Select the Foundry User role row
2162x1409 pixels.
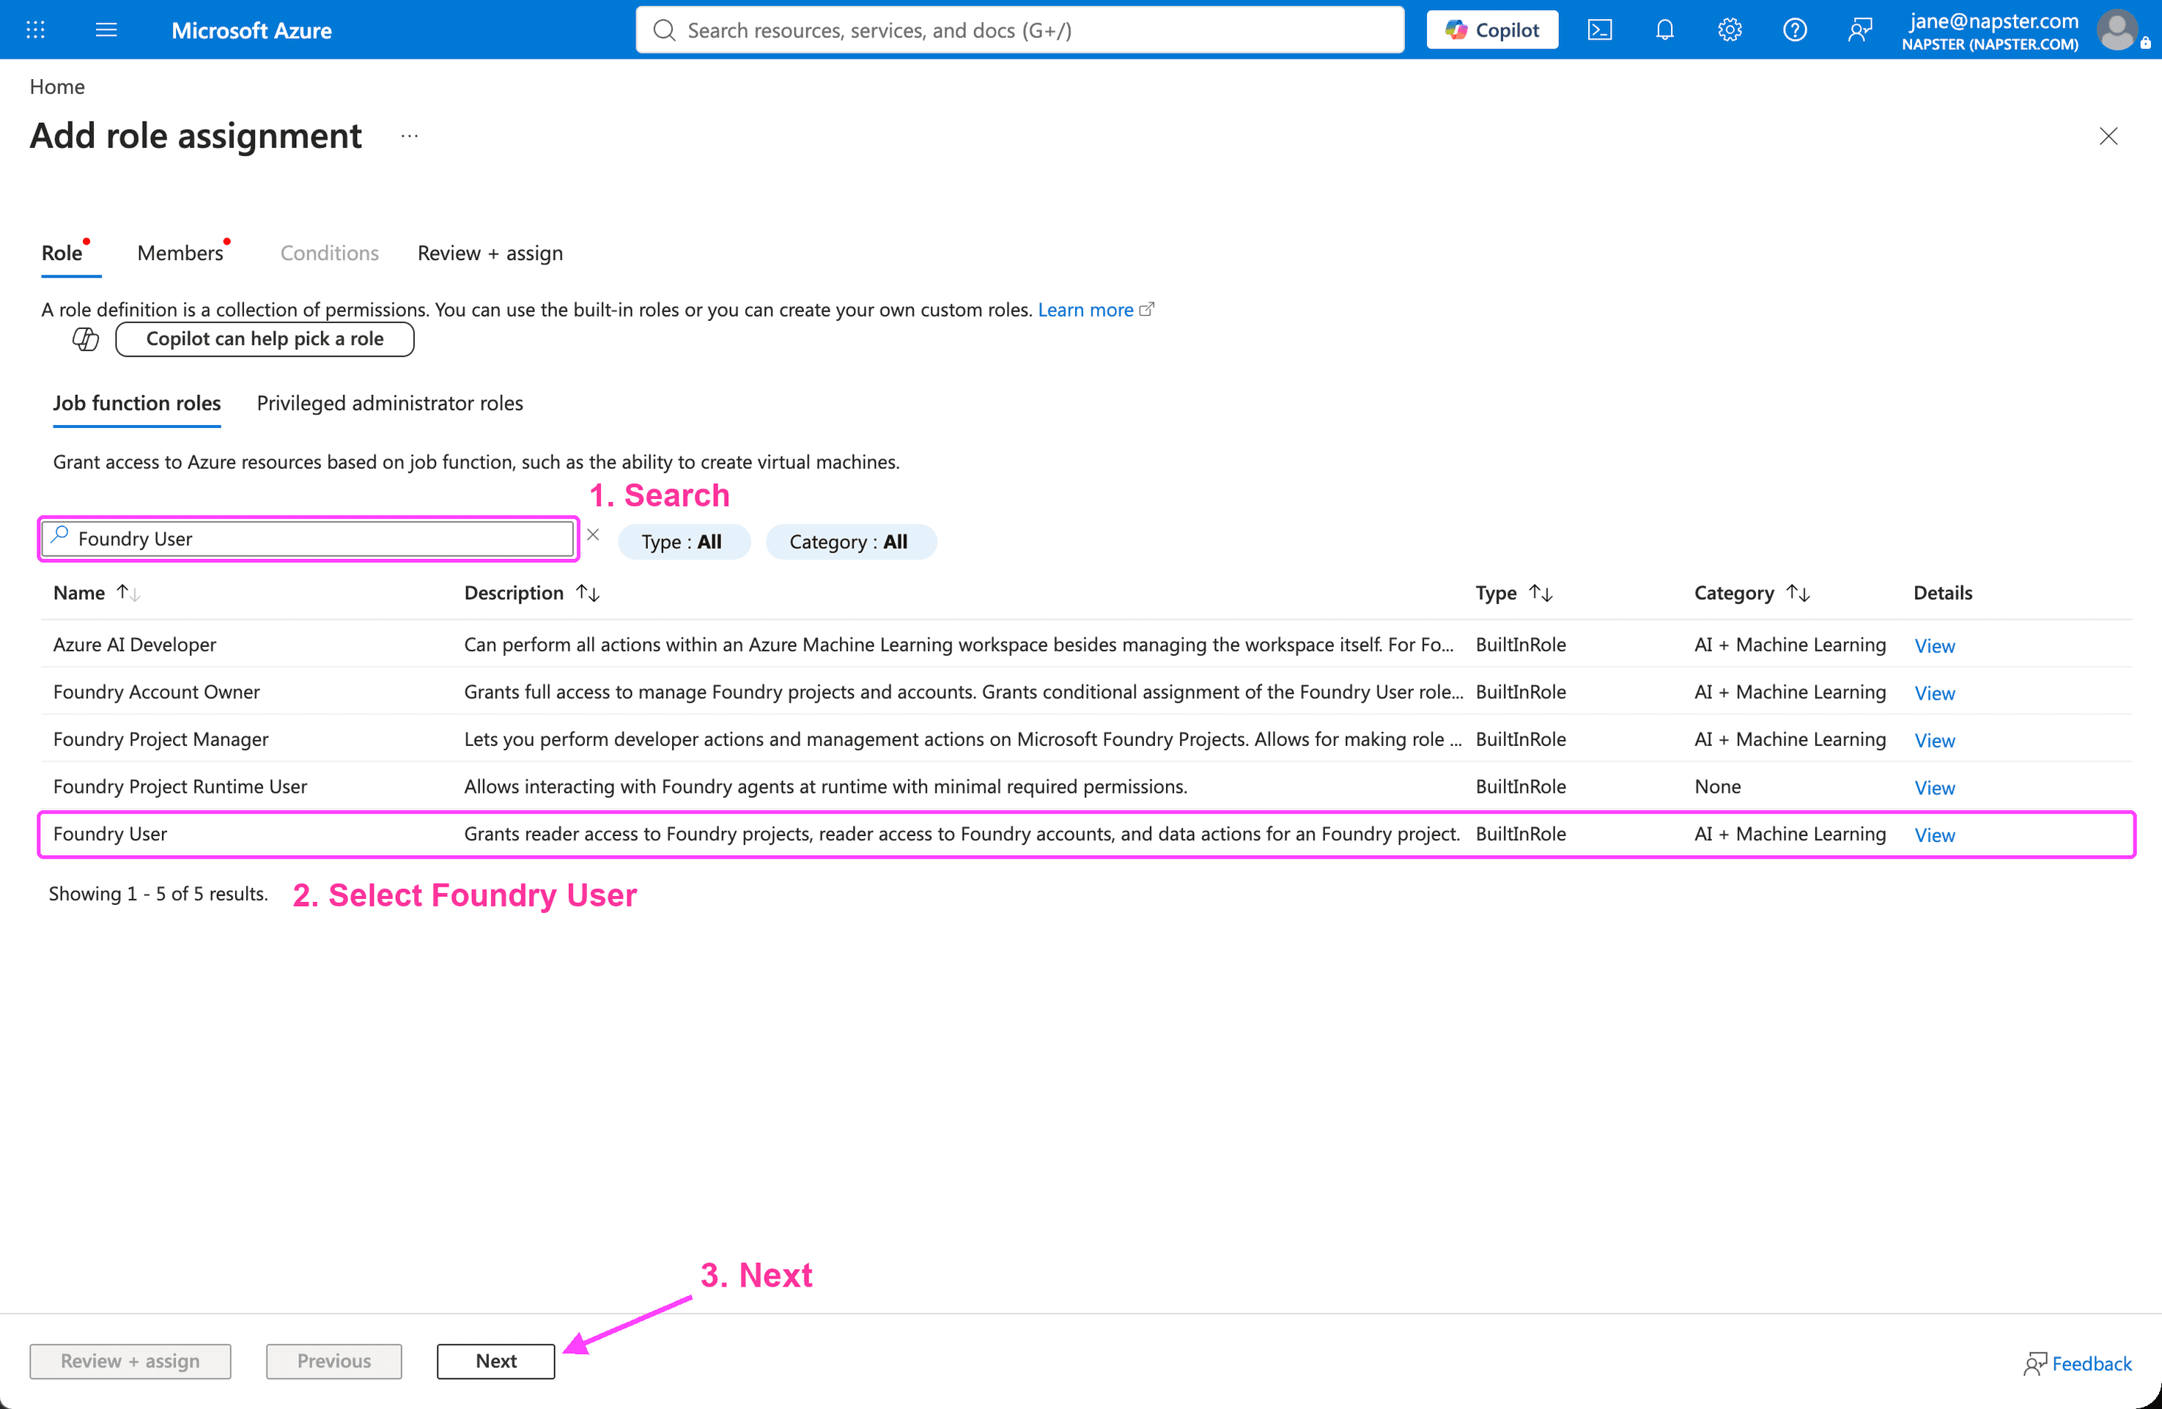click(x=1086, y=834)
